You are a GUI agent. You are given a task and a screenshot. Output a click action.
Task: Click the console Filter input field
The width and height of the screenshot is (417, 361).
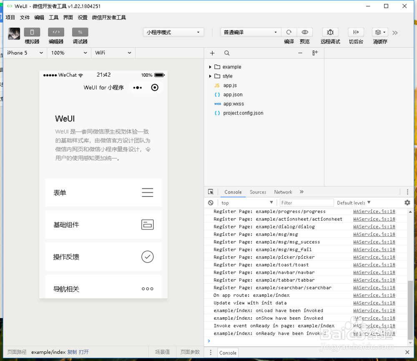pyautogui.click(x=306, y=203)
